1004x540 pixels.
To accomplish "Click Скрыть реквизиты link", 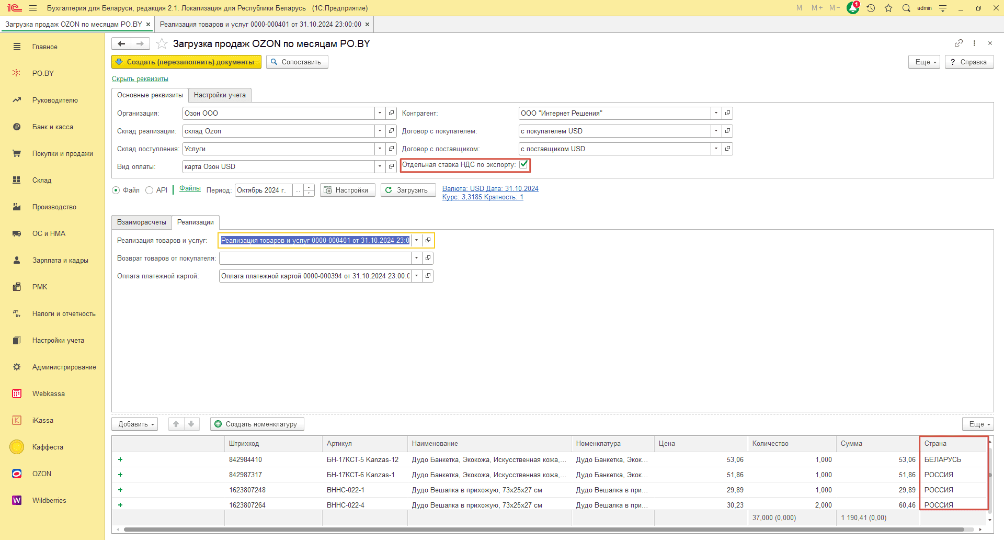I will [140, 78].
